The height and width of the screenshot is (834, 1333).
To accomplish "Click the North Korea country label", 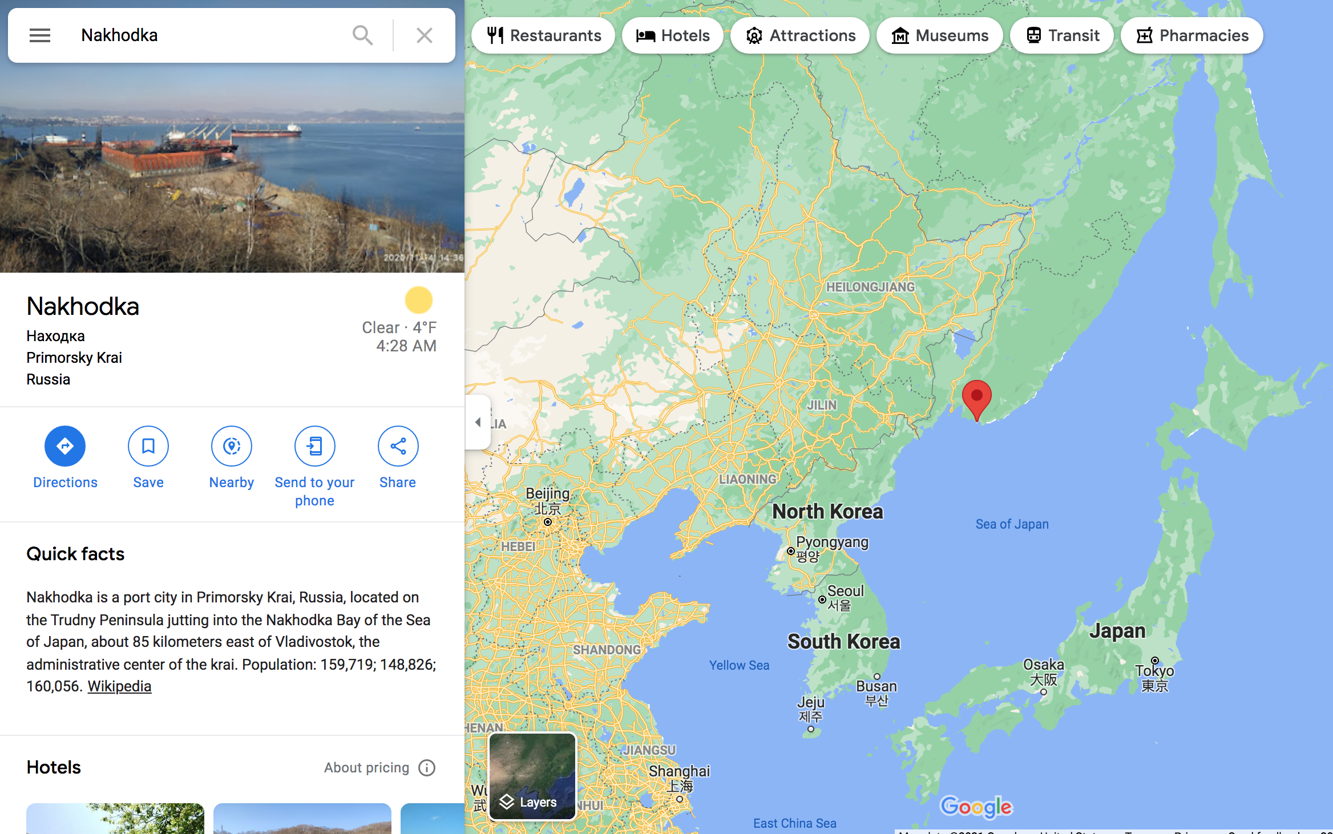I will coord(827,512).
